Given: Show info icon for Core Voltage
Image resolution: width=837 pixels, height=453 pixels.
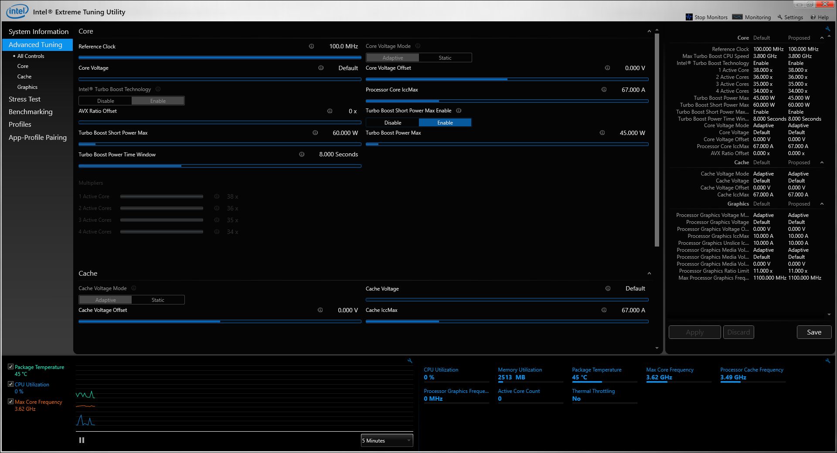Looking at the screenshot, I should tap(321, 68).
